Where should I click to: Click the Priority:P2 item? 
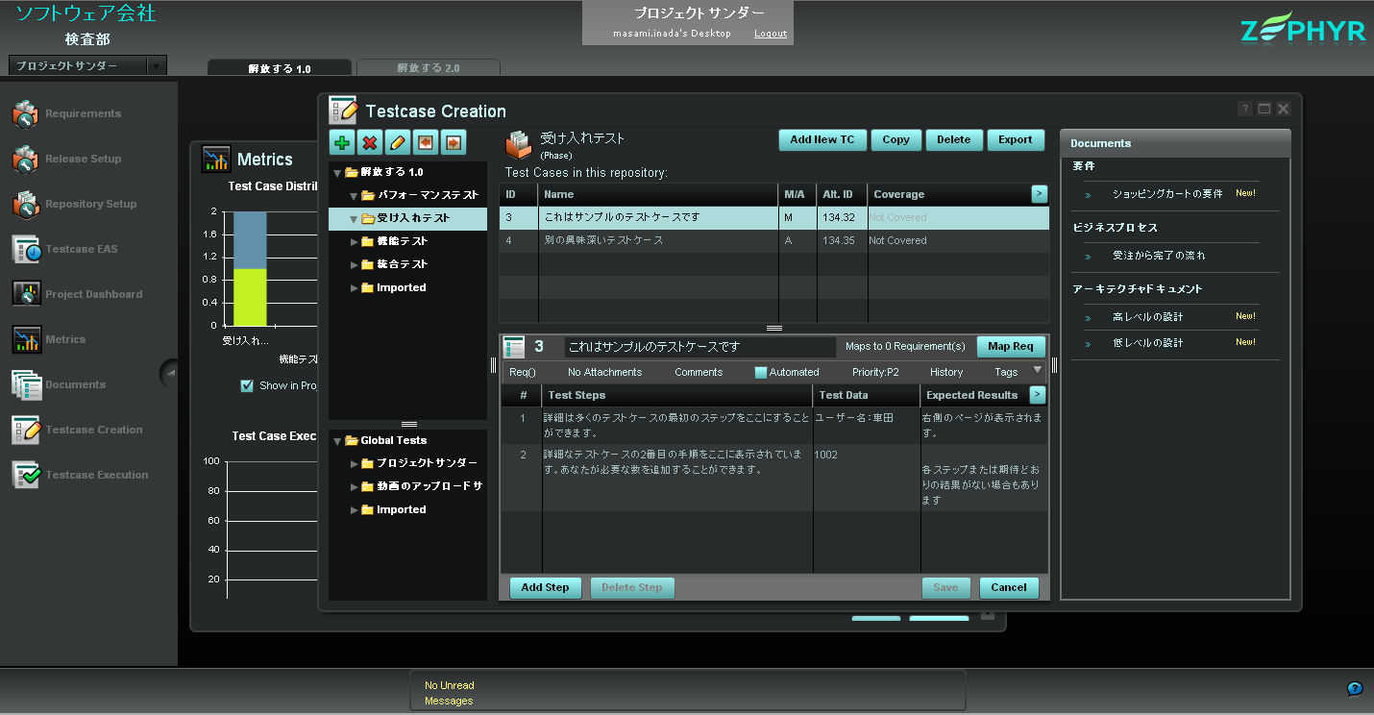[x=876, y=372]
